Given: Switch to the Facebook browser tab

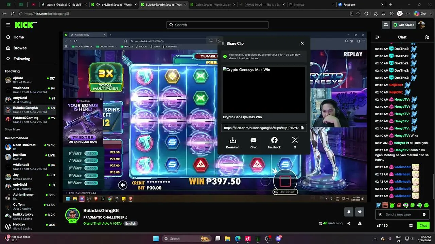Looking at the screenshot, I should 360,5.
